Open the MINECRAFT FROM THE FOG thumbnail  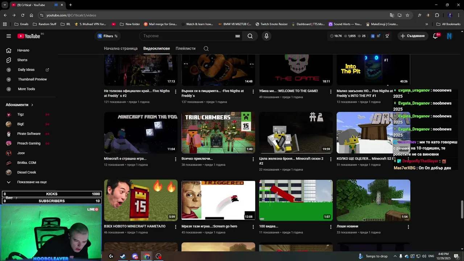[x=141, y=133]
